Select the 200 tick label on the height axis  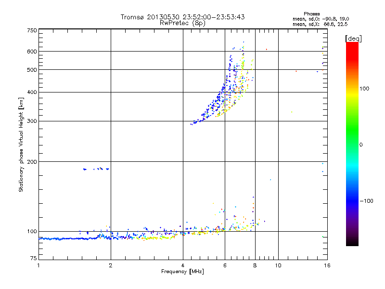tap(32, 161)
